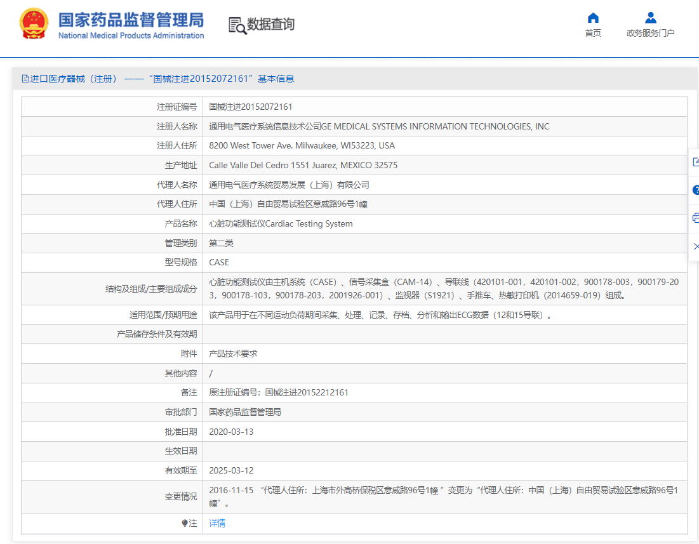Select address 8200 West Tower Ave. Milwaukee

point(302,146)
